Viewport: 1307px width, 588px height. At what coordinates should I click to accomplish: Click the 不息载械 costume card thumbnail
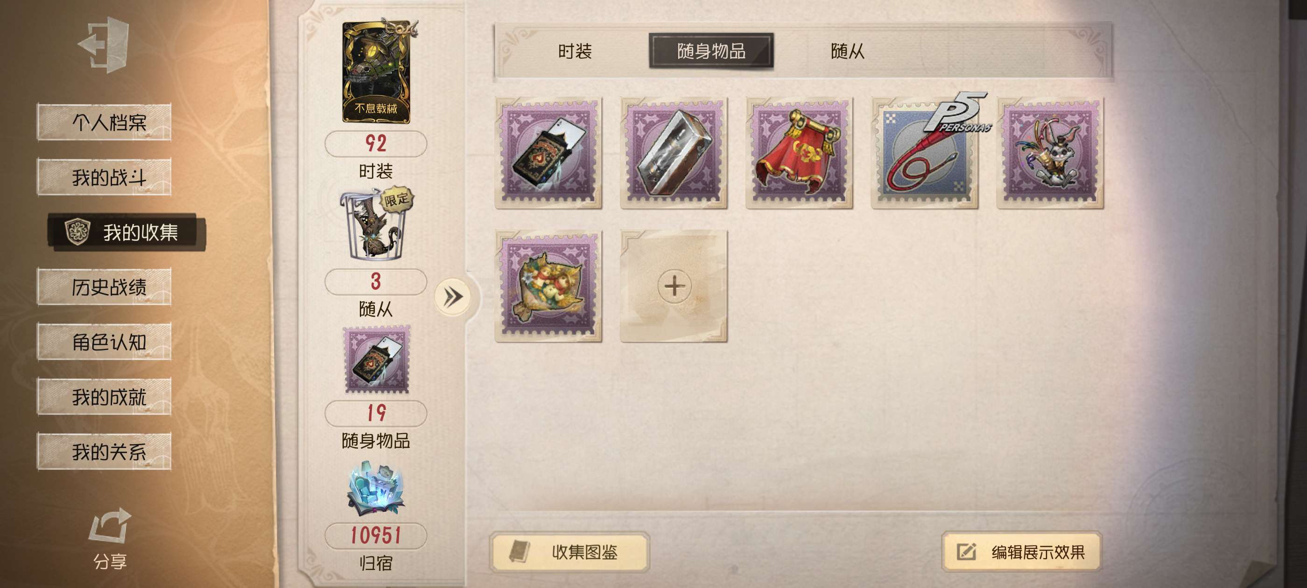click(x=377, y=72)
